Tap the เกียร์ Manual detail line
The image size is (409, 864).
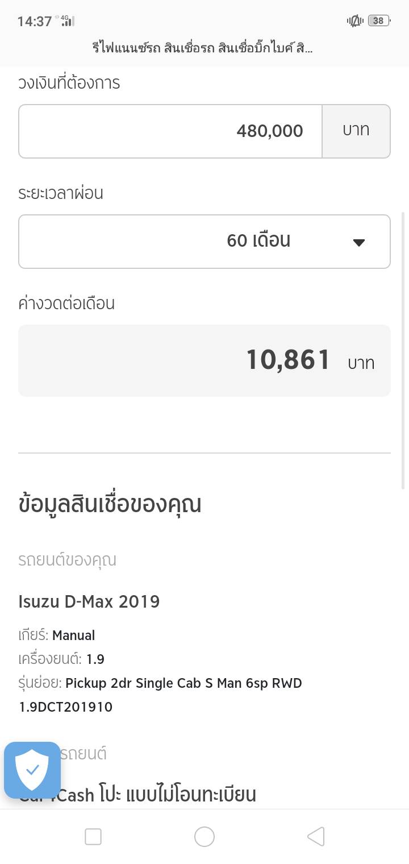click(57, 635)
